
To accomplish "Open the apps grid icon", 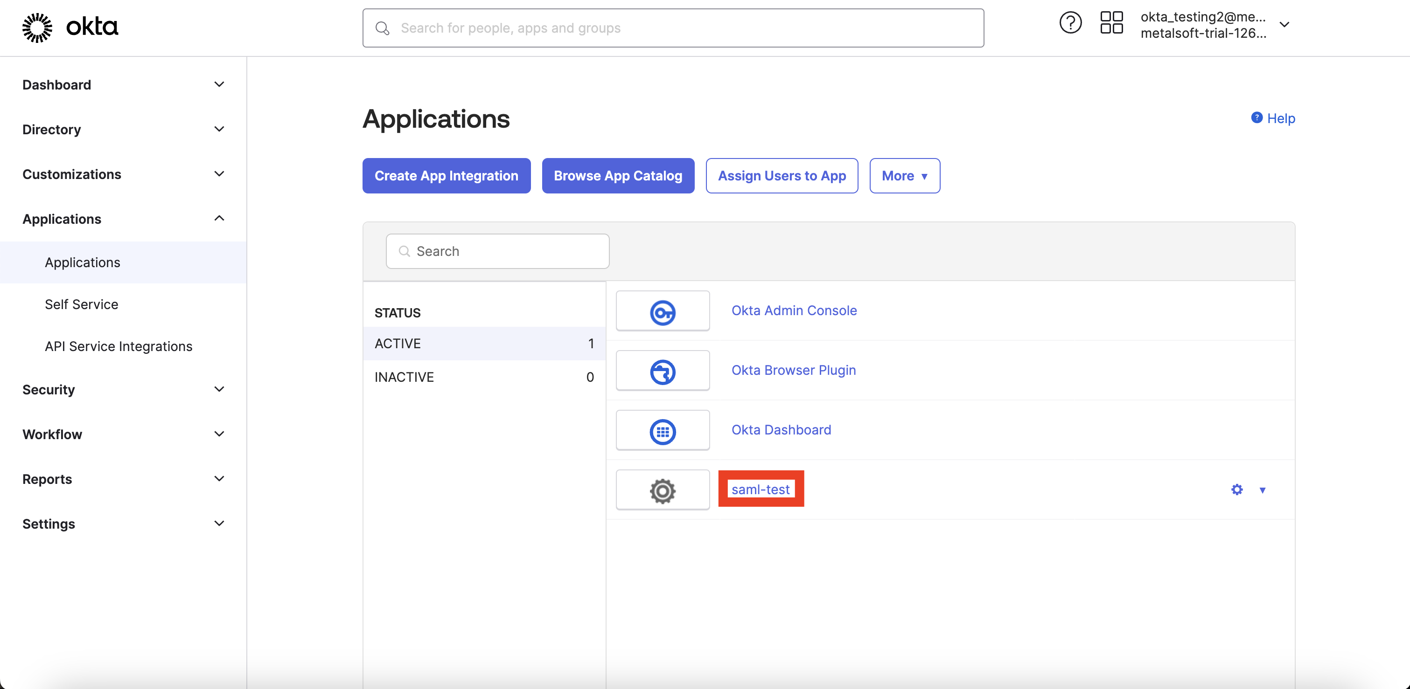I will coord(1111,23).
